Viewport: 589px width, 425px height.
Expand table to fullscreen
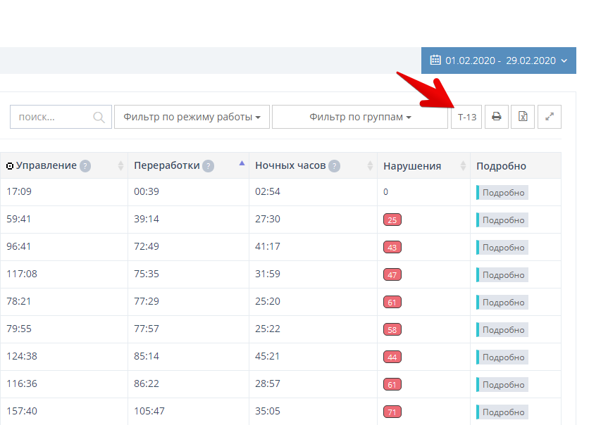(x=550, y=117)
